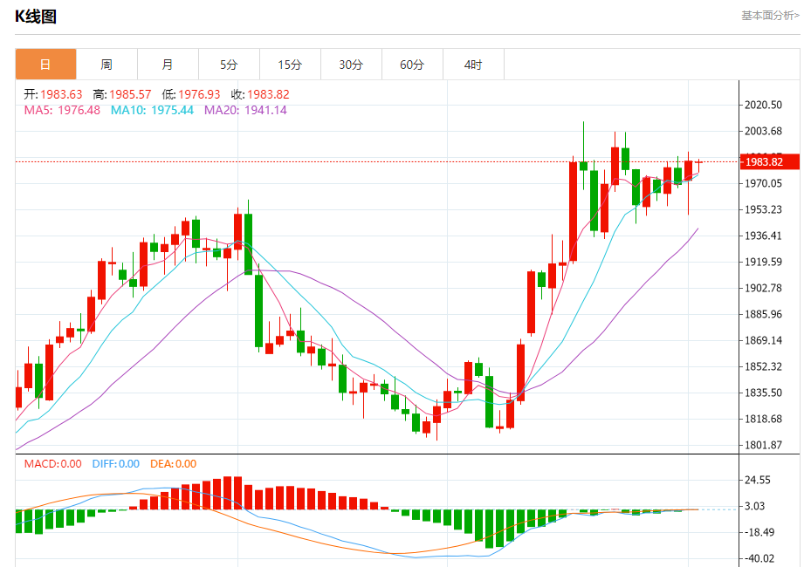804x567 pixels.
Task: Click the 1835.50 price axis label
Action: coord(764,393)
